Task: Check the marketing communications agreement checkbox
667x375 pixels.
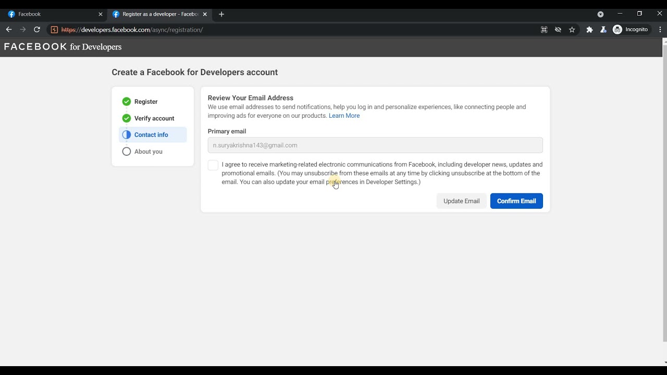Action: click(x=213, y=165)
